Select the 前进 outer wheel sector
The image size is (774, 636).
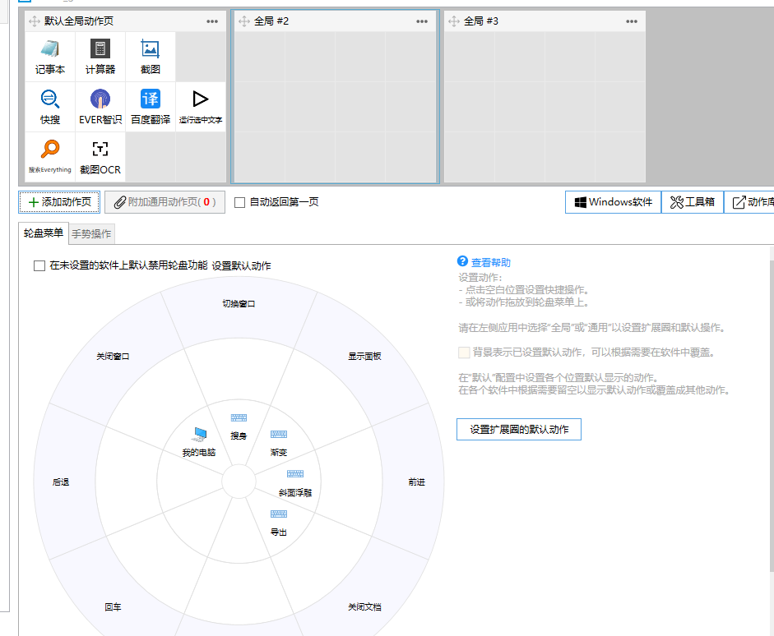pos(417,482)
